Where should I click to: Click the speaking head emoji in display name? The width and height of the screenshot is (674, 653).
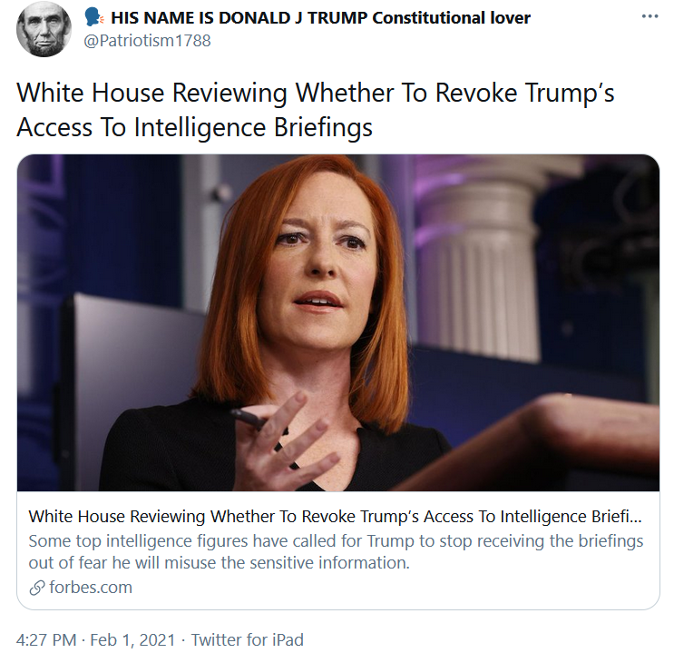click(x=94, y=17)
